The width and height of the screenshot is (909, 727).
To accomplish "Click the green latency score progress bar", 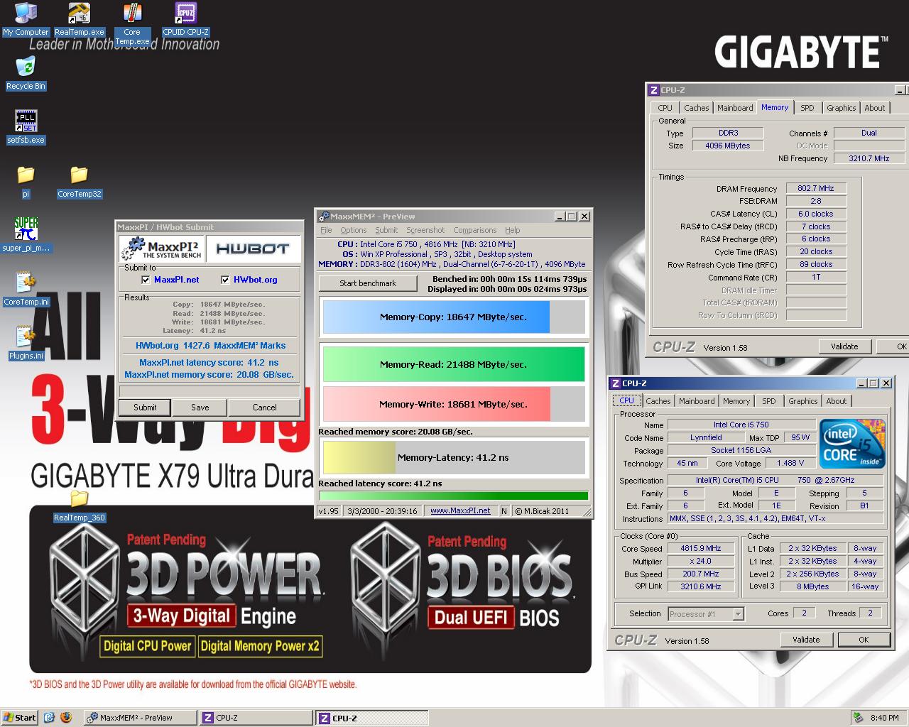I will click(x=453, y=496).
